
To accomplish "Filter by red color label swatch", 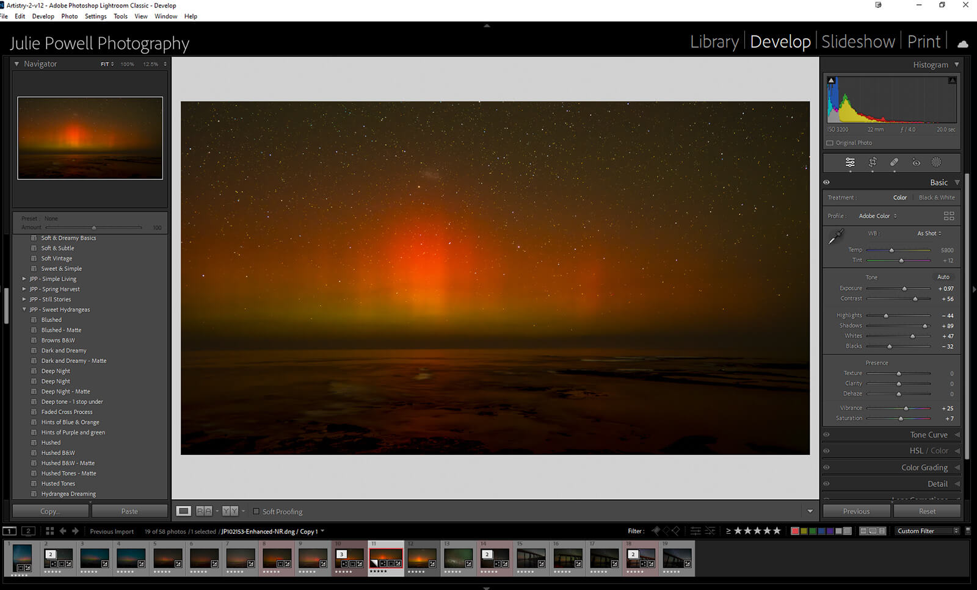I will 795,531.
